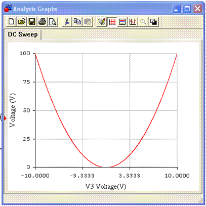Select the Cut scissors icon

point(67,22)
